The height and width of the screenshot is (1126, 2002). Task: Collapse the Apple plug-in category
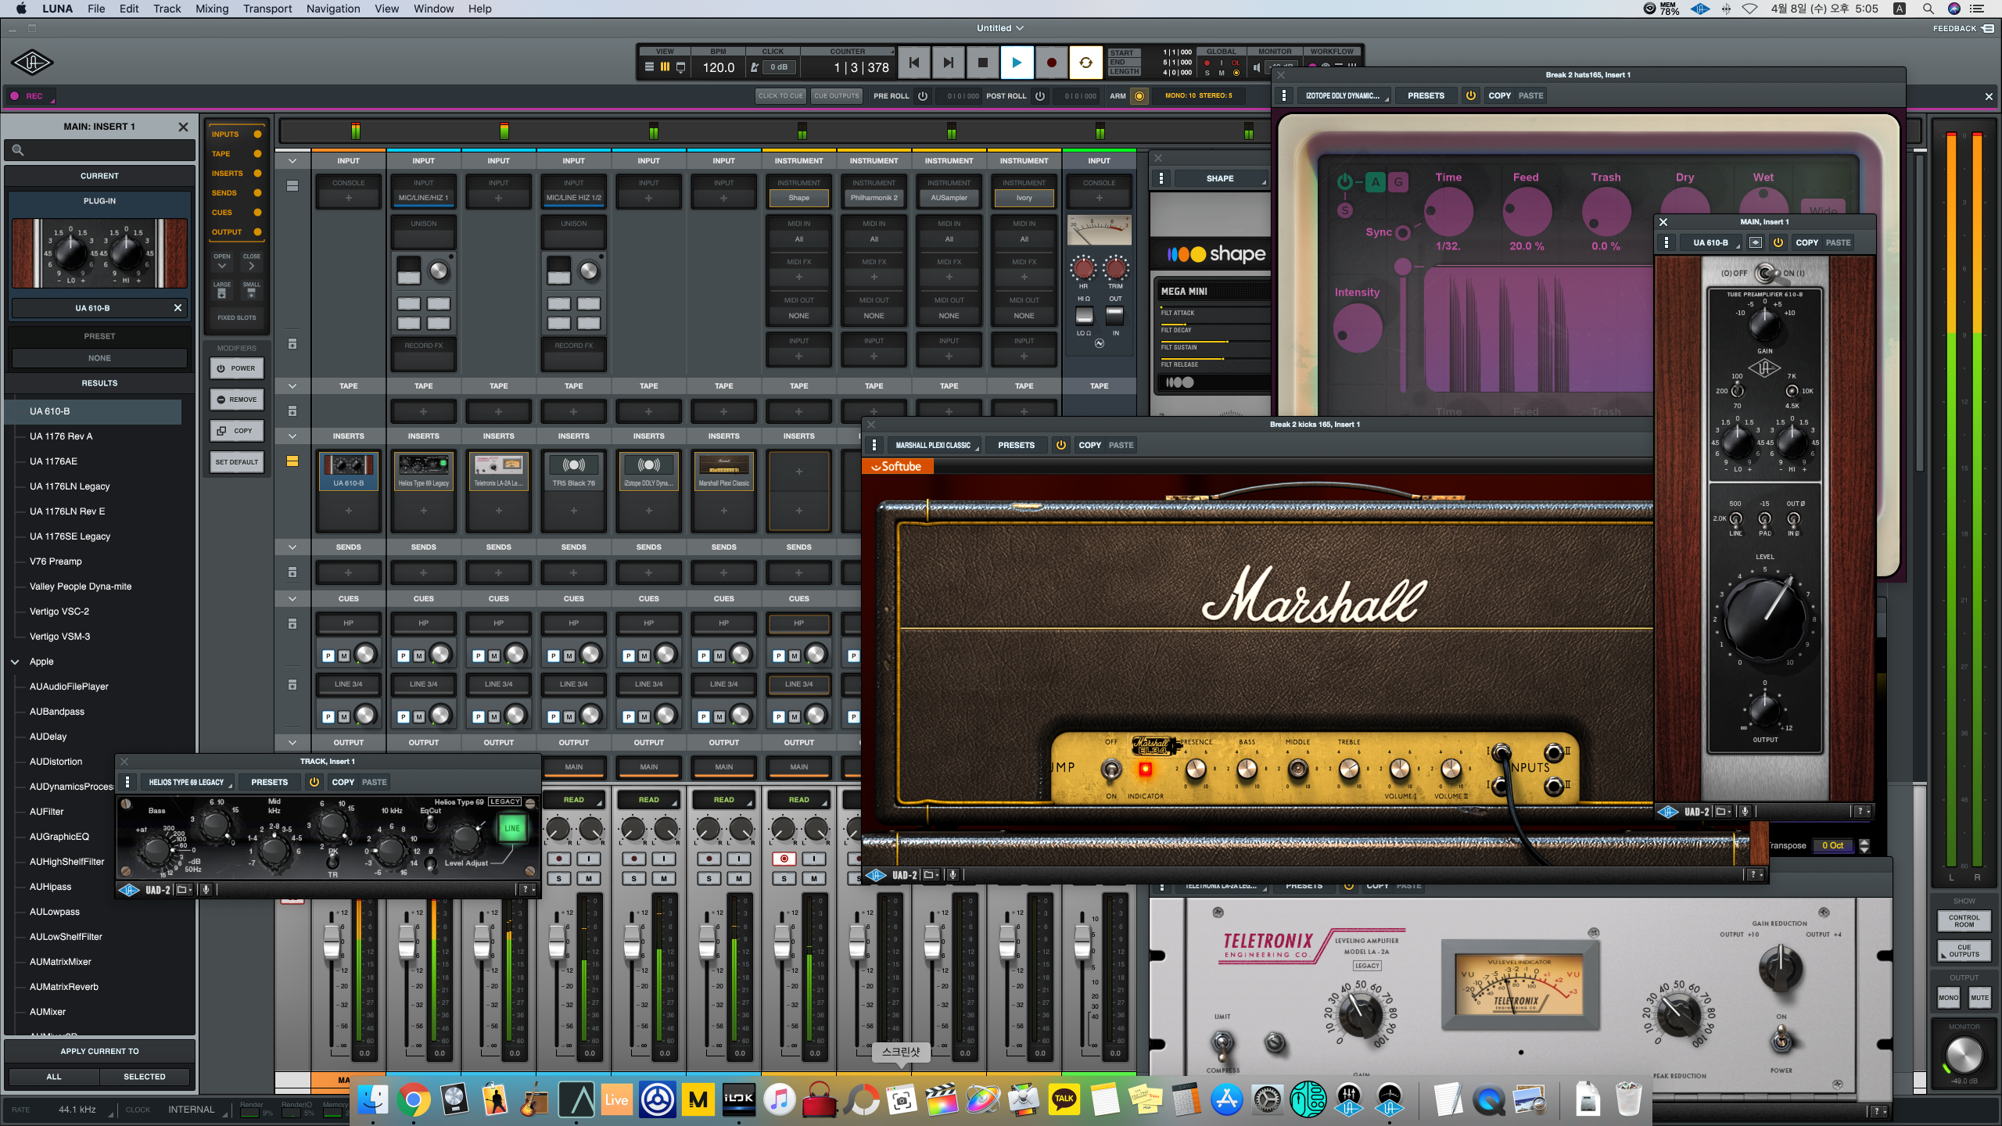(15, 662)
